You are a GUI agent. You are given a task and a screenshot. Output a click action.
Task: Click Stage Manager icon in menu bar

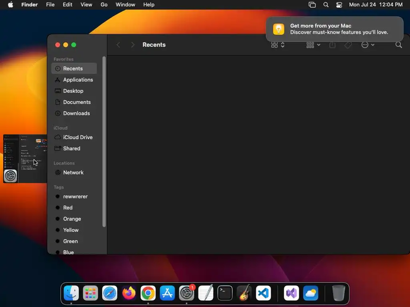[x=312, y=5]
